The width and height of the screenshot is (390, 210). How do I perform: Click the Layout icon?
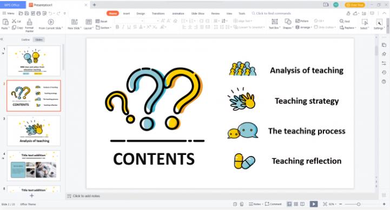pyautogui.click(x=89, y=22)
